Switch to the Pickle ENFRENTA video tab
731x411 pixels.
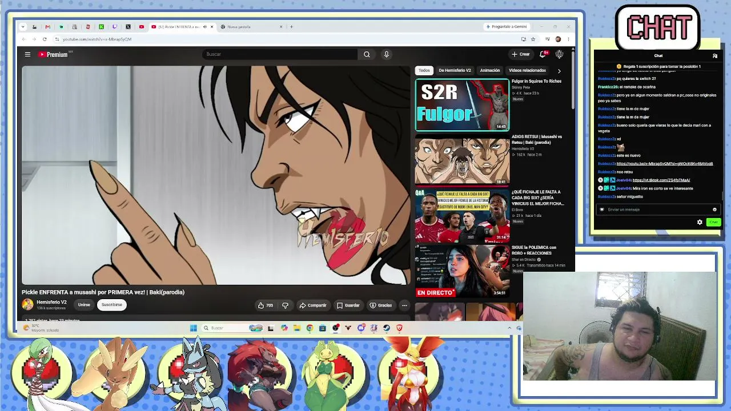[x=182, y=27]
